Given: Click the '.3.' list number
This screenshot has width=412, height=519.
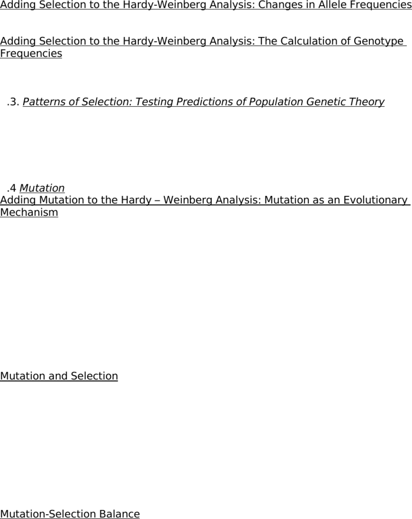Looking at the screenshot, I should 13,102.
